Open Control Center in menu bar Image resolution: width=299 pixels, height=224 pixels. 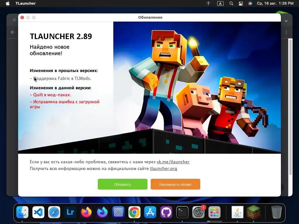pos(241,3)
